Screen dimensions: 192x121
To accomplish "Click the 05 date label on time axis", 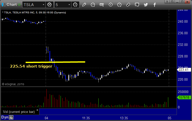I will click(x=170, y=118).
